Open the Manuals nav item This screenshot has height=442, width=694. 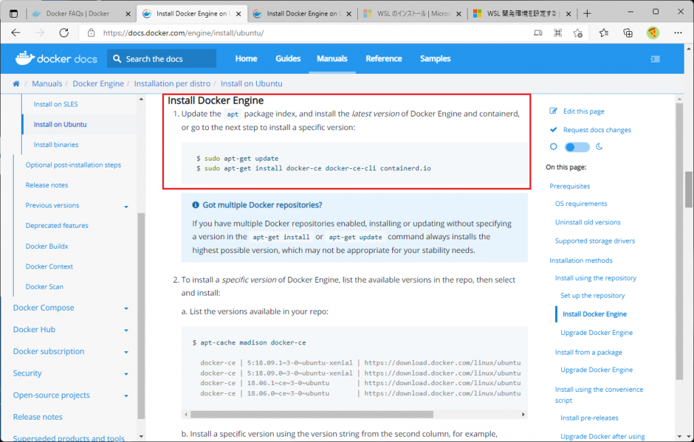[x=332, y=58]
